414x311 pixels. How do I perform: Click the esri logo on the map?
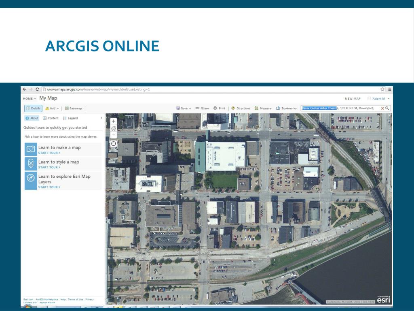point(383,300)
